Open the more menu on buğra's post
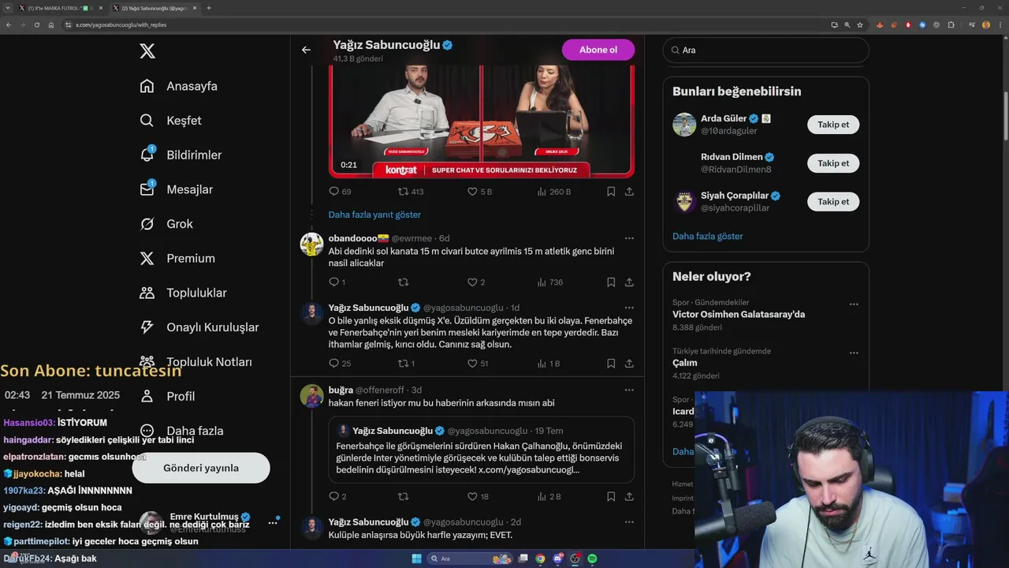 click(x=629, y=390)
